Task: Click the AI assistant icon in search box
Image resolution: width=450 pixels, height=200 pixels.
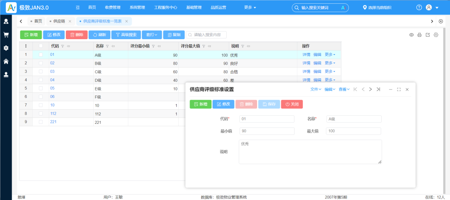Action: [x=343, y=8]
